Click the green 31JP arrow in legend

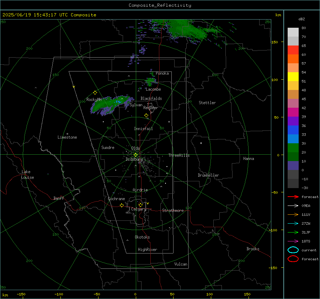[293, 232]
